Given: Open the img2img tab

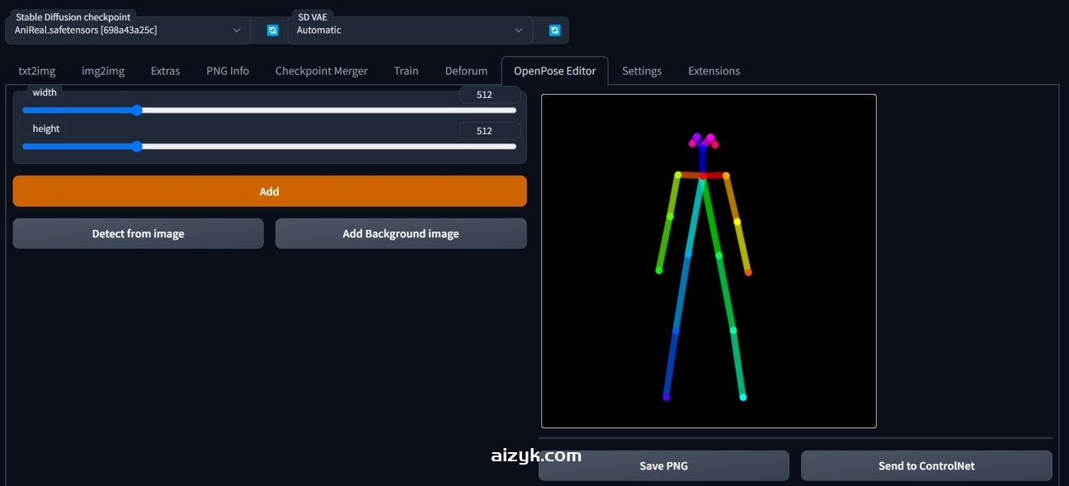Looking at the screenshot, I should 103,71.
